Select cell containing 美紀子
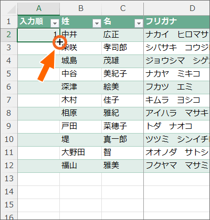 point(123,74)
